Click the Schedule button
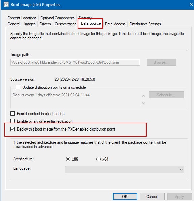 point(166,95)
